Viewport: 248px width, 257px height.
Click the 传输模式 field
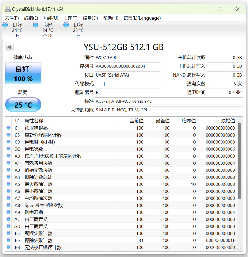pos(128,84)
